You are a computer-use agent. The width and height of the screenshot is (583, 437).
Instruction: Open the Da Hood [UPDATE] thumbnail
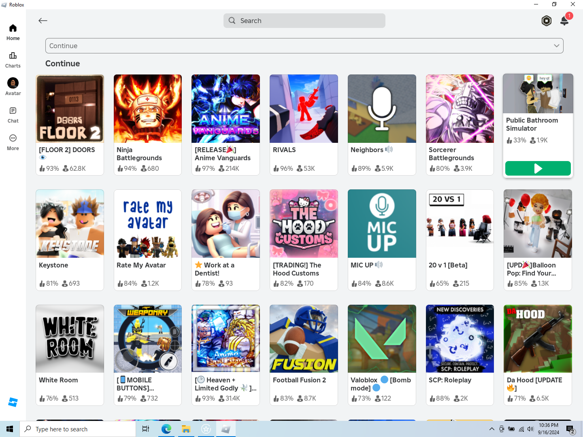pyautogui.click(x=538, y=339)
